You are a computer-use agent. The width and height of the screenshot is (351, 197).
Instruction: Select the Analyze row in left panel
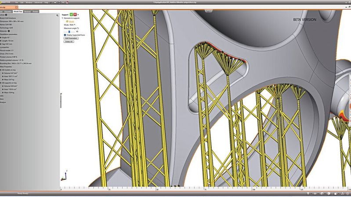click(3, 102)
